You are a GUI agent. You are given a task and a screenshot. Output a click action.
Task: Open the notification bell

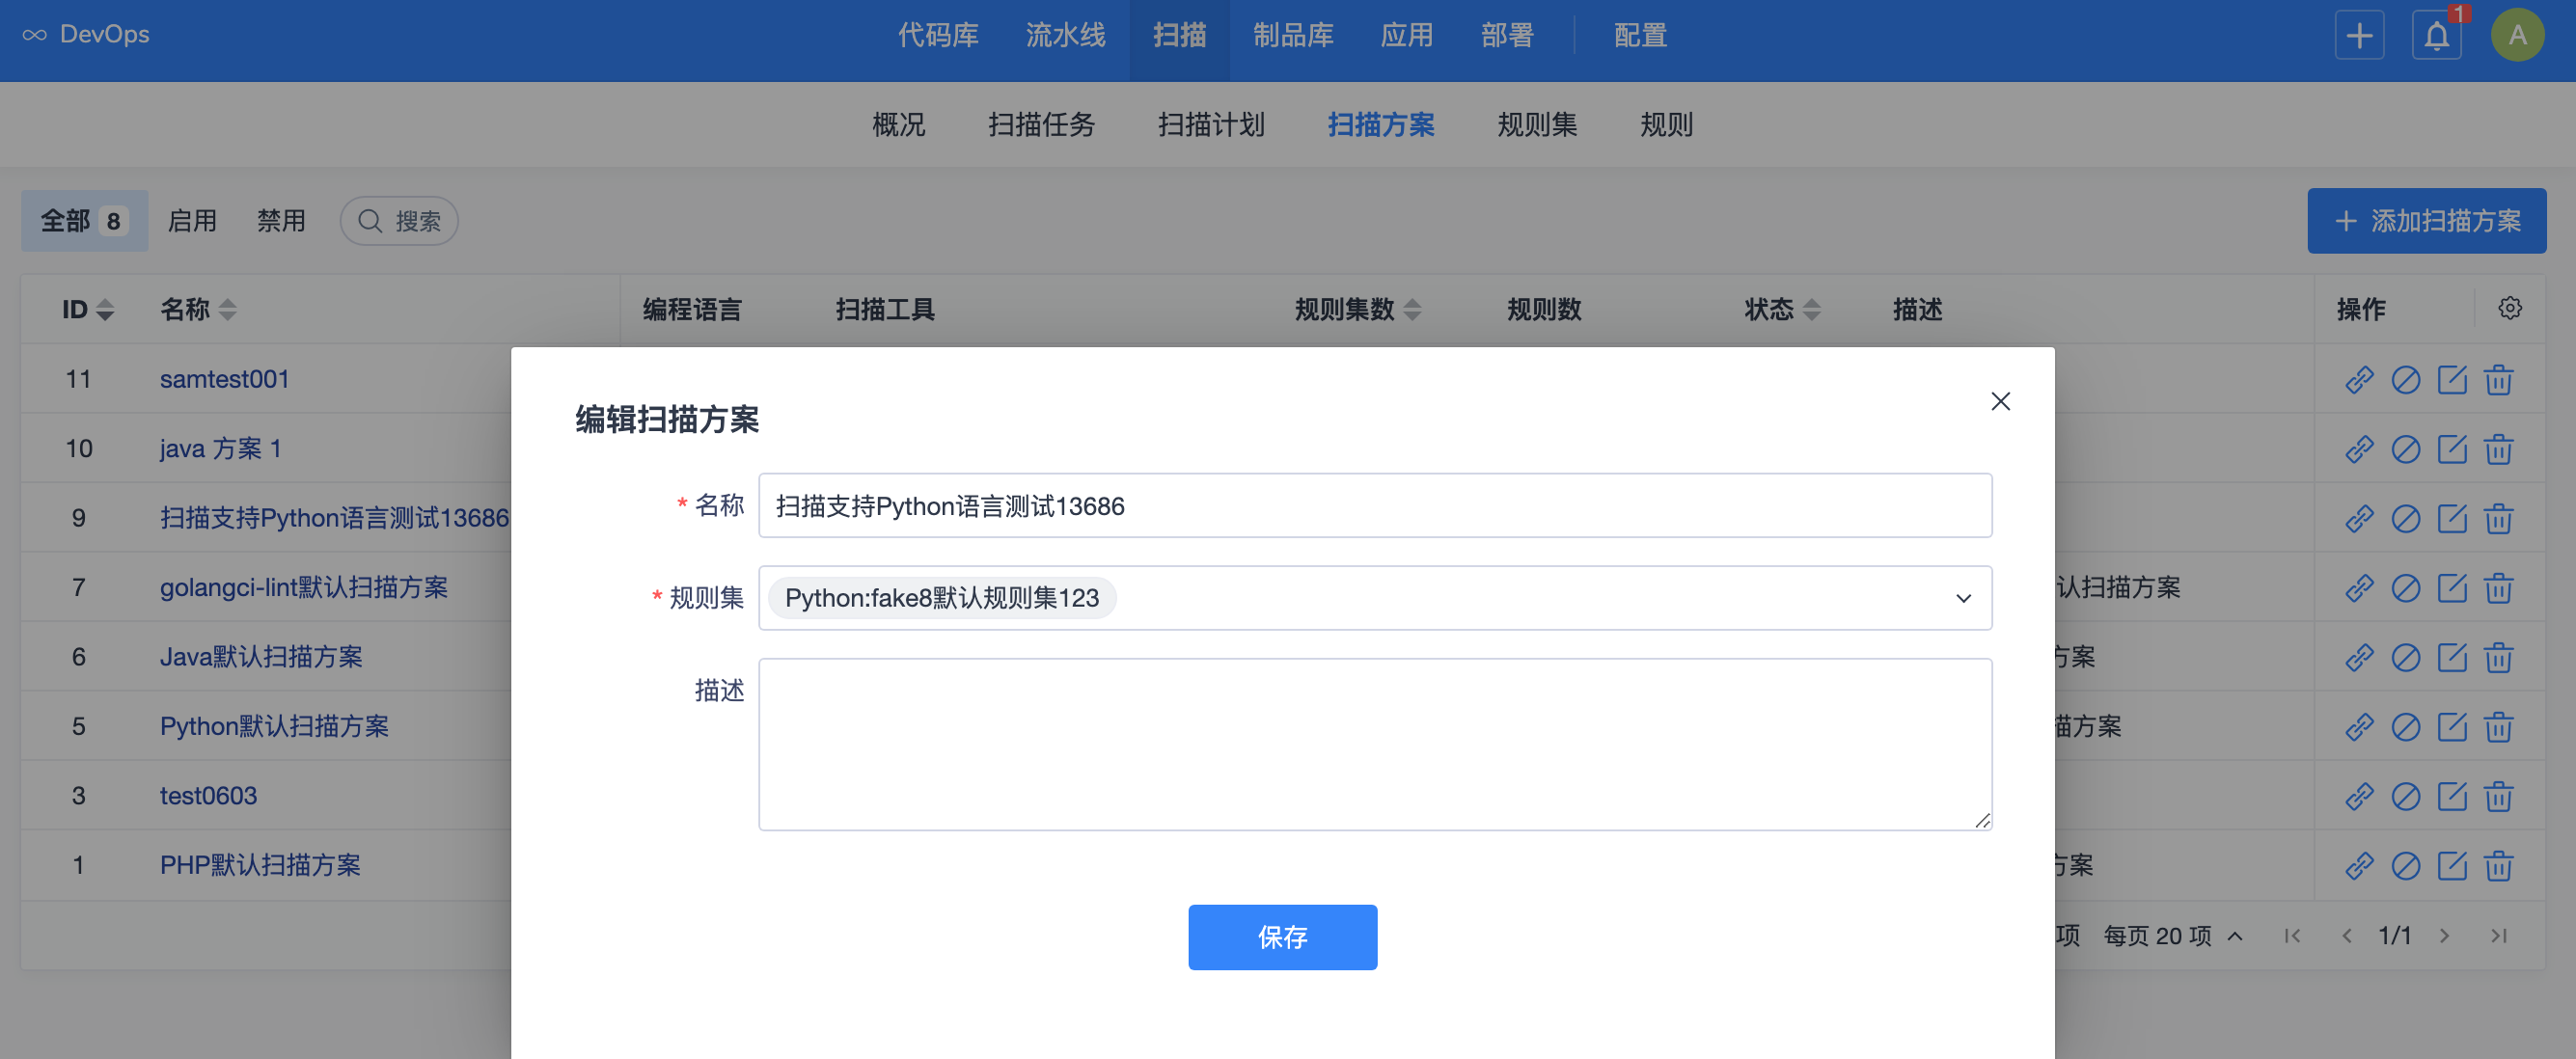tap(2436, 36)
